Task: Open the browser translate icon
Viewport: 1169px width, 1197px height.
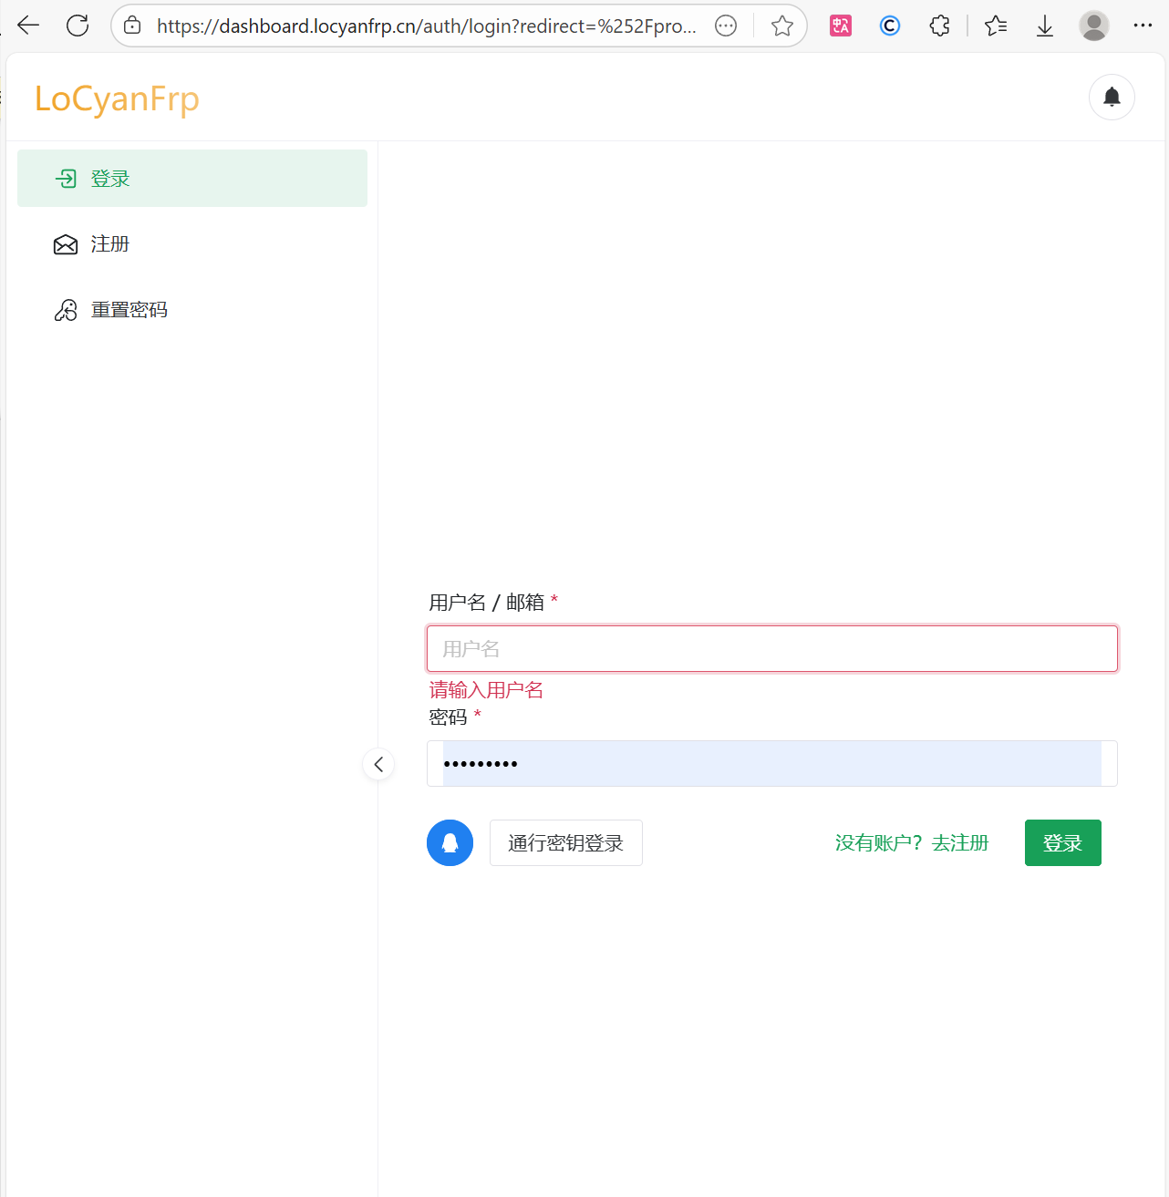Action: tap(841, 26)
